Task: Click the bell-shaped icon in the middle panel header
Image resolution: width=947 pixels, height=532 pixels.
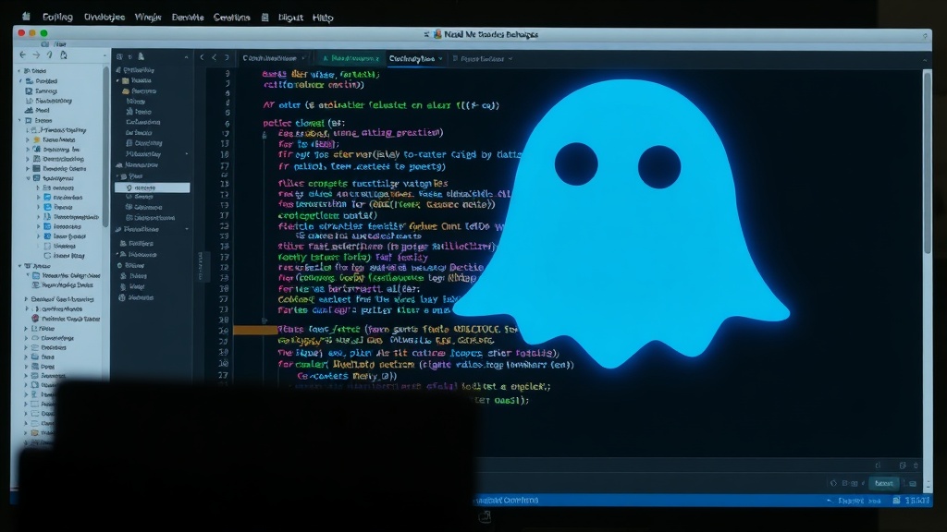Action: 141,56
